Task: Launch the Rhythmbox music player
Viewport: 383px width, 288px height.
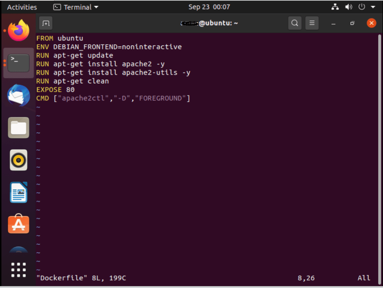Action: 18,160
